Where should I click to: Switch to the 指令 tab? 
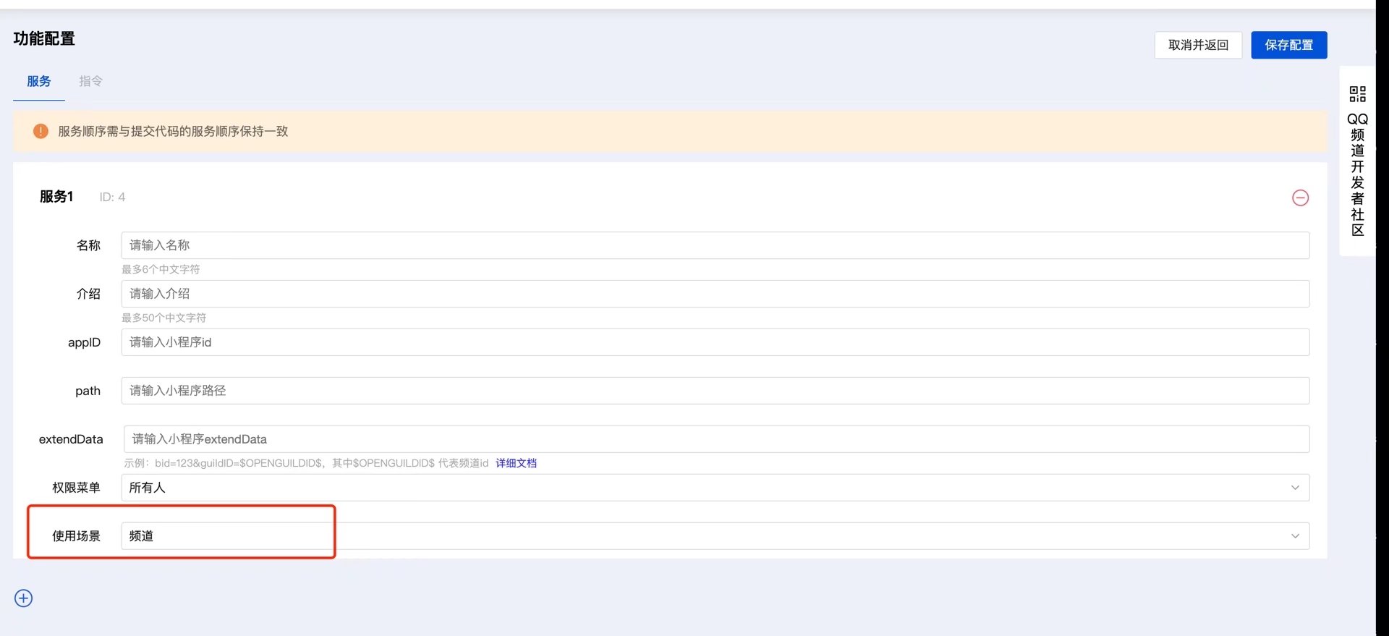click(90, 81)
